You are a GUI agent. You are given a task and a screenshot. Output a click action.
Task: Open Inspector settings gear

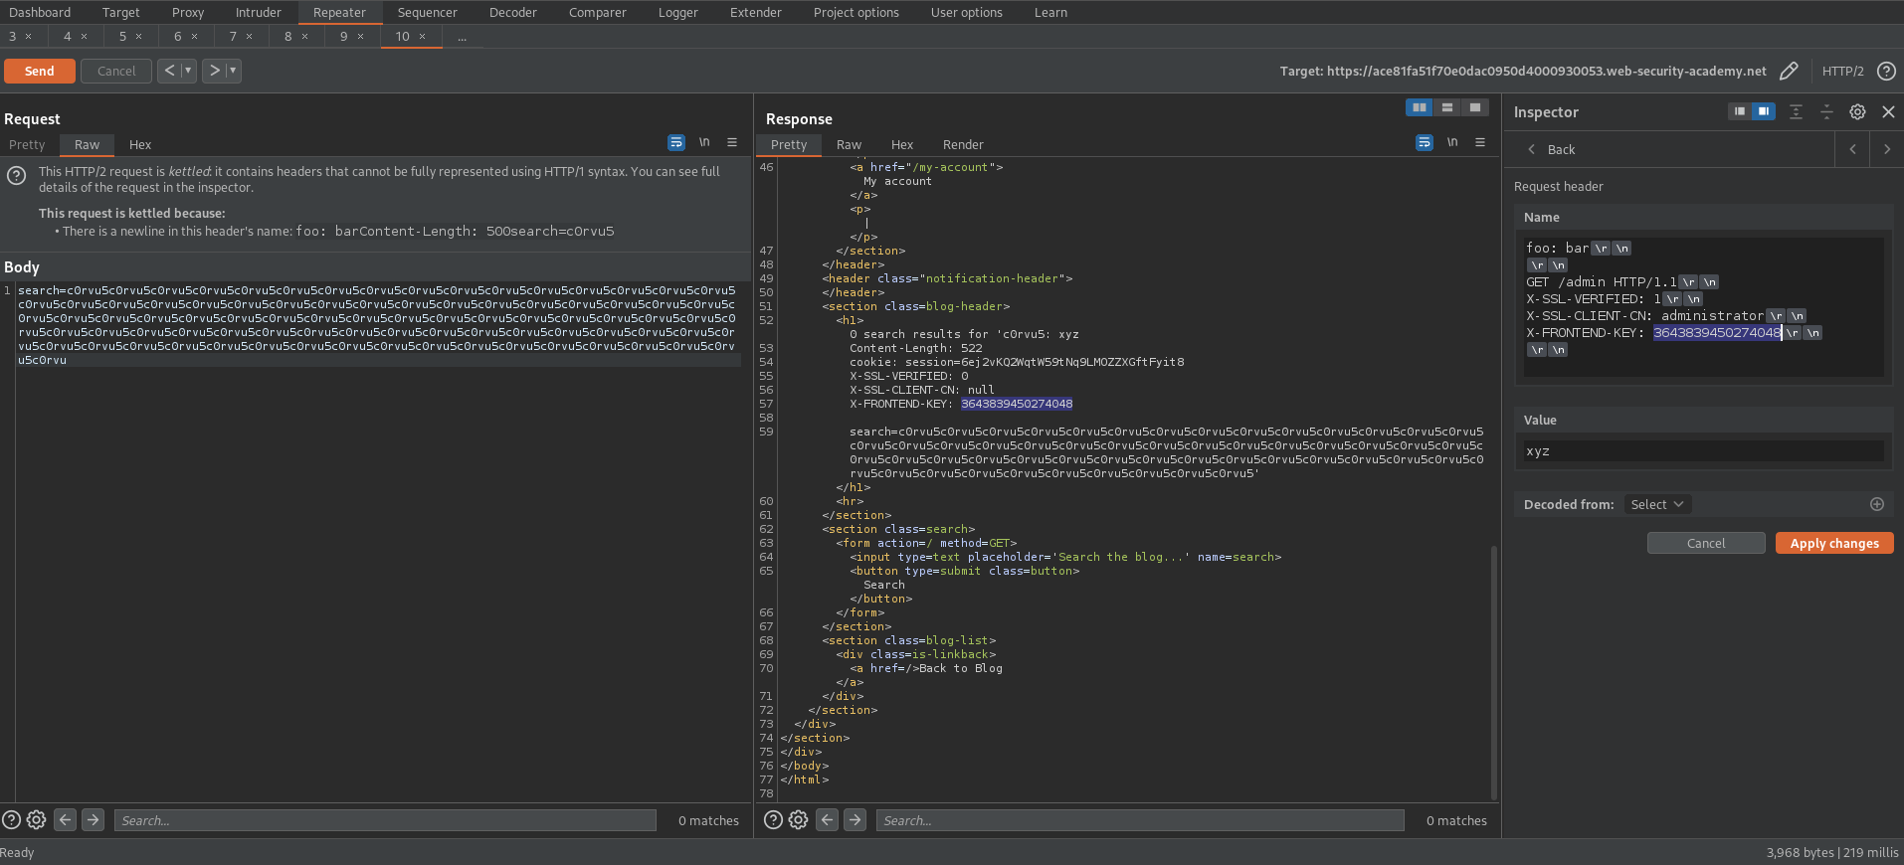[1857, 111]
